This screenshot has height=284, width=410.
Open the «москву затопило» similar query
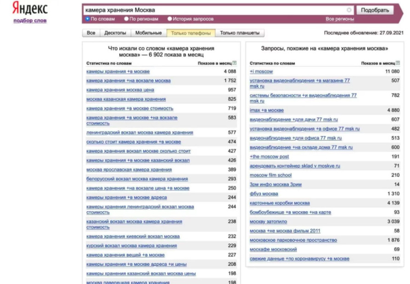pyautogui.click(x=268, y=221)
